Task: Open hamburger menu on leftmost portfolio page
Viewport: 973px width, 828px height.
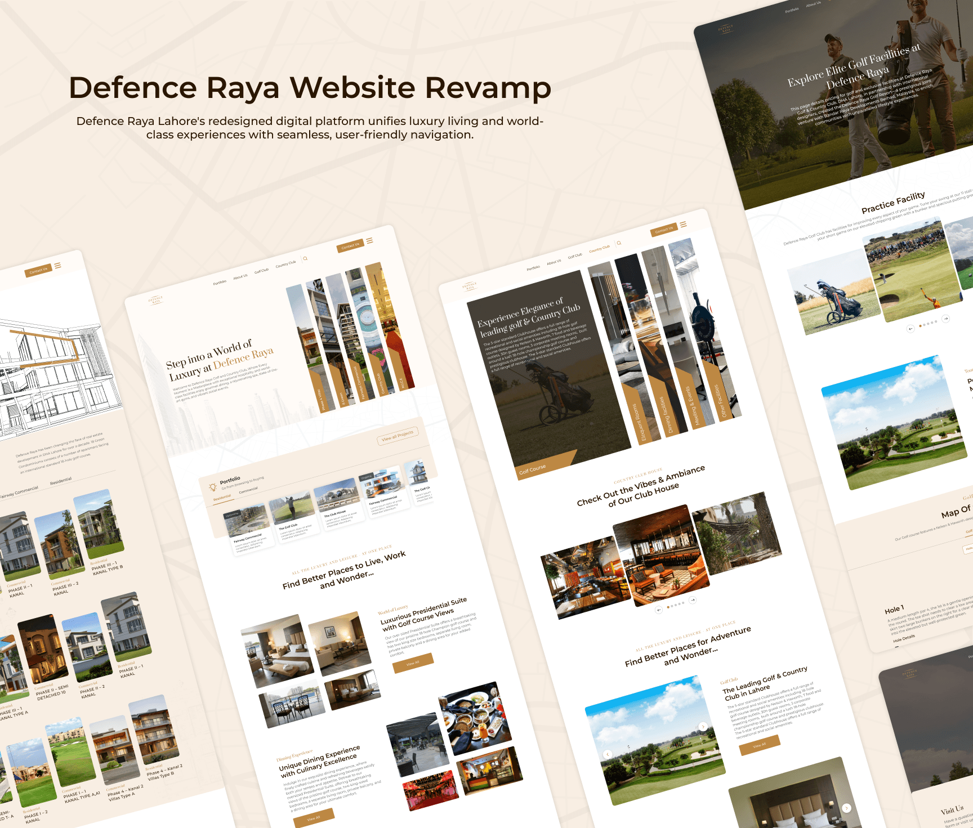Action: tap(57, 265)
